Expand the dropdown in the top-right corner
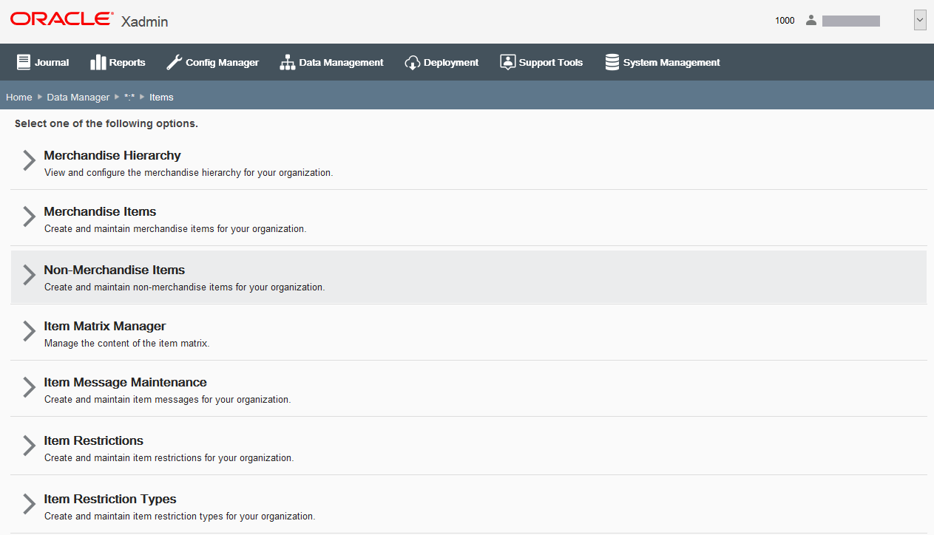The height and width of the screenshot is (535, 934). 919,19
